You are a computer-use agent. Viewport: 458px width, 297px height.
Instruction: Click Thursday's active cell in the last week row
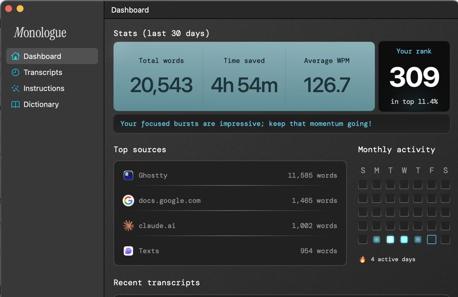(x=418, y=239)
